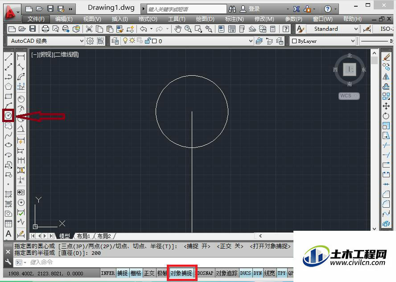Click the Cut scissors icon
Viewport: 396px width, 282px height.
click(x=89, y=29)
